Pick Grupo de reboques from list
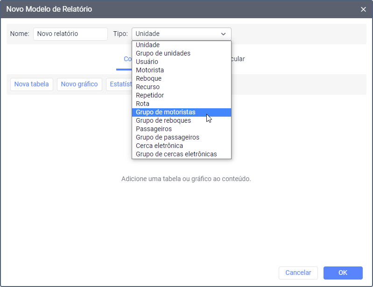The width and height of the screenshot is (373, 287). 163,120
